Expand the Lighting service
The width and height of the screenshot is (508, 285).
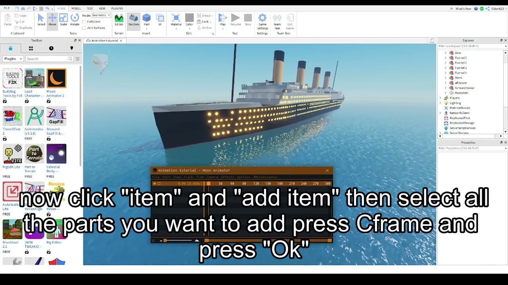pos(440,103)
